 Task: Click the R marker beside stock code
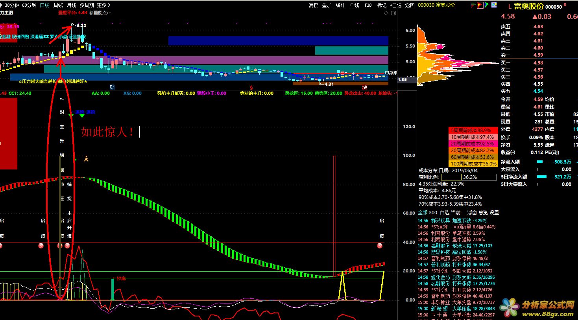click(565, 5)
